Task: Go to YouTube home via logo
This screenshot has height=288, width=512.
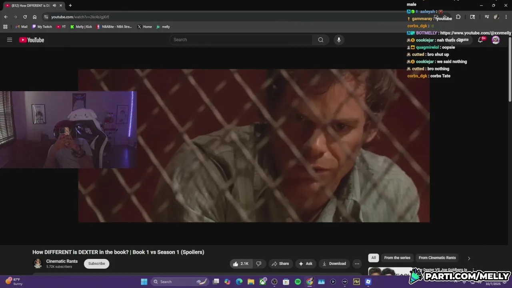Action: pos(32,40)
